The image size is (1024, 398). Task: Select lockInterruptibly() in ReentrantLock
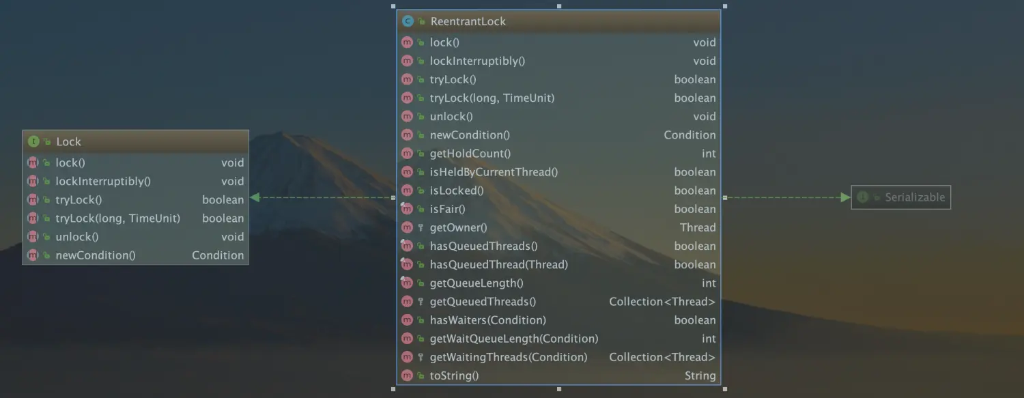click(x=558, y=61)
